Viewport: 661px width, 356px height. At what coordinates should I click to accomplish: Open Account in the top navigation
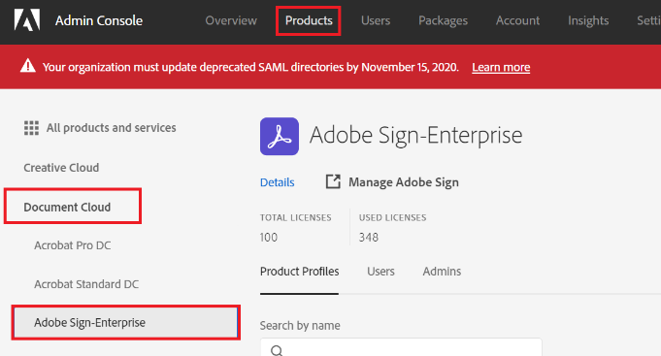tap(517, 20)
